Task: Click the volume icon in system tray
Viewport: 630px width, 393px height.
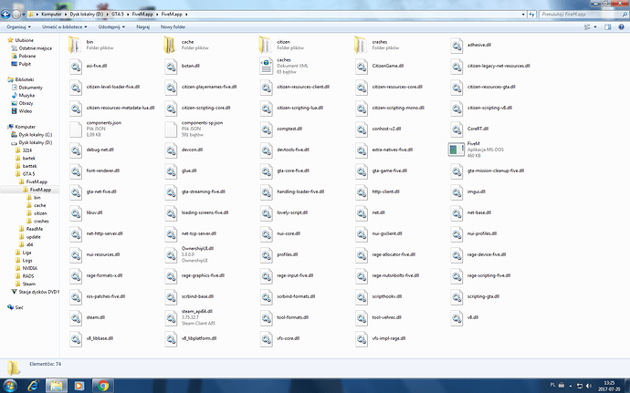Action: (x=589, y=386)
